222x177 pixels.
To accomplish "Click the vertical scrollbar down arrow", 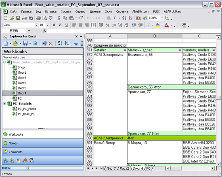I will click(218, 164).
